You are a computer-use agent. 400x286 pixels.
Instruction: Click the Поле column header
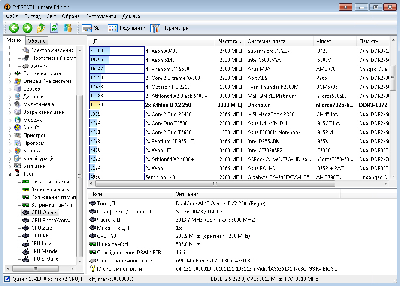point(130,194)
